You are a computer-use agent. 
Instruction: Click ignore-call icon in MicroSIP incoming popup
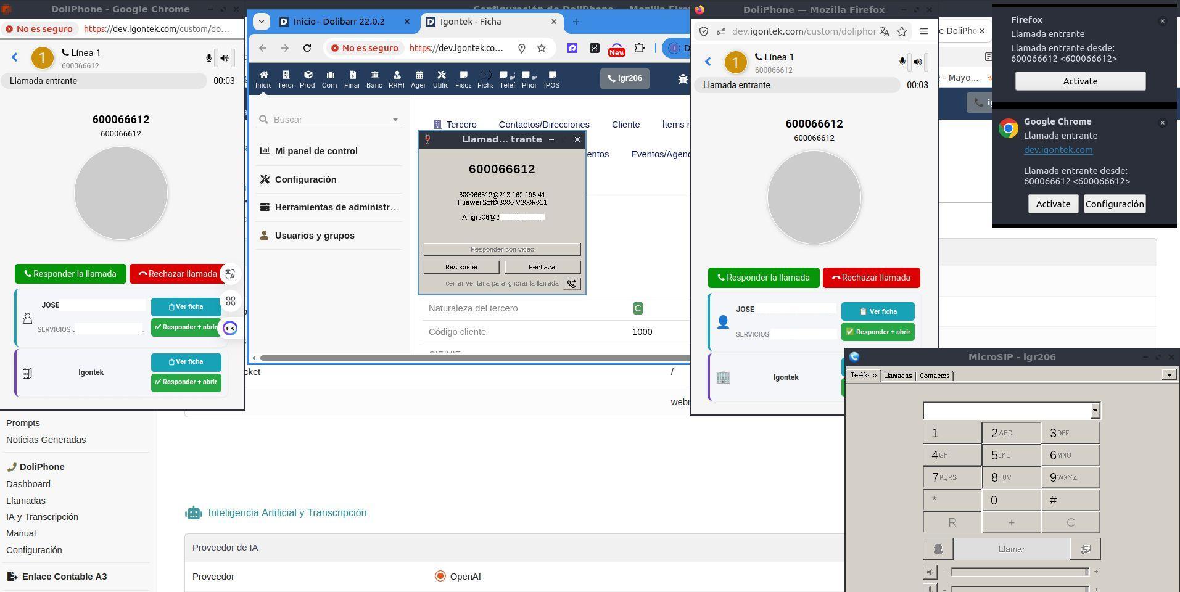(x=572, y=284)
